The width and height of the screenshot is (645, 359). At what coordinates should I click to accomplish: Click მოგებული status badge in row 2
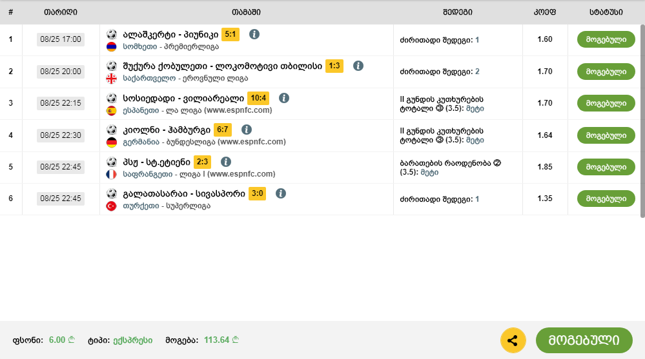[x=606, y=72]
